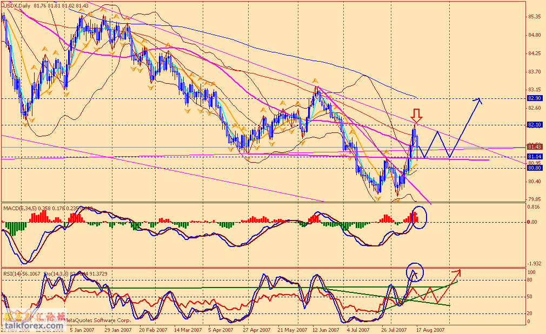Select the 84.80 price axis label

coord(535,35)
